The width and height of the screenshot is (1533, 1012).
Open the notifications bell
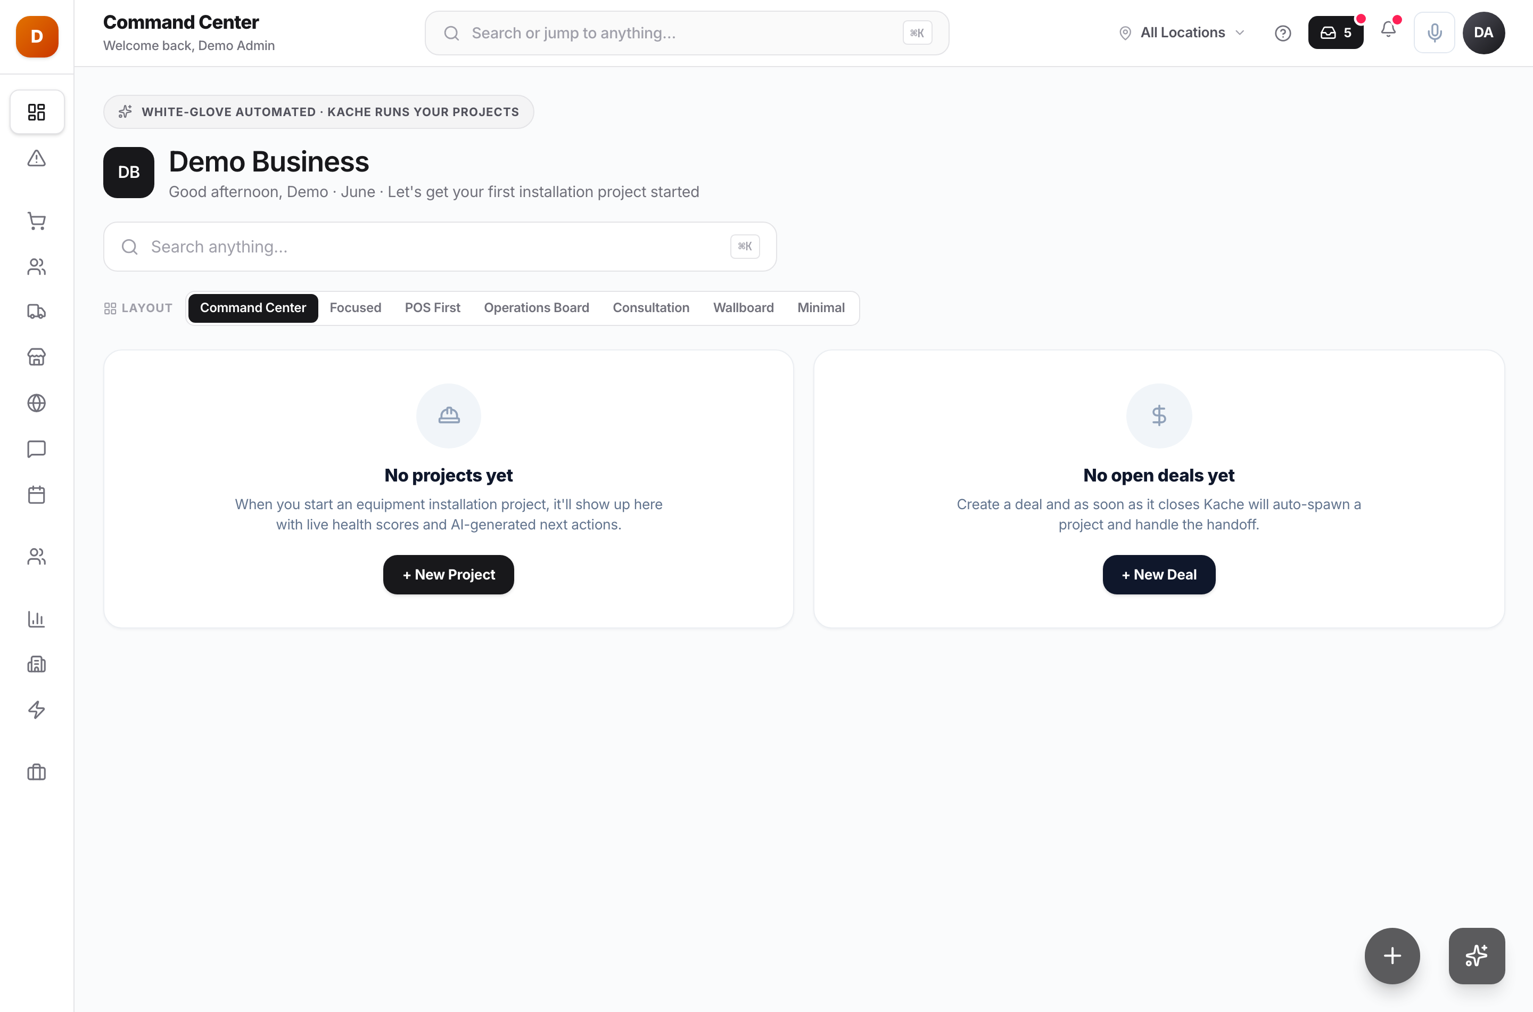1389,30
